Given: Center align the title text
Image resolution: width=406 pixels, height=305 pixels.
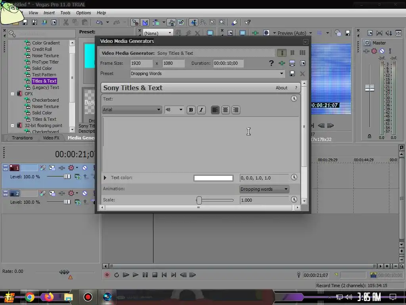Looking at the screenshot, I should pyautogui.click(x=225, y=110).
